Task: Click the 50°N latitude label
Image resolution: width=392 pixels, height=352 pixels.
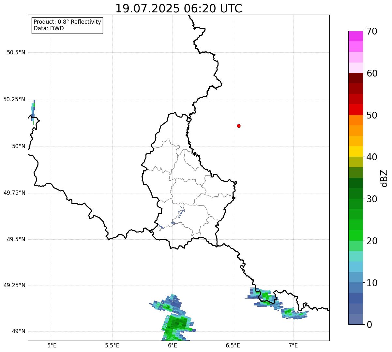Action: pyautogui.click(x=19, y=146)
